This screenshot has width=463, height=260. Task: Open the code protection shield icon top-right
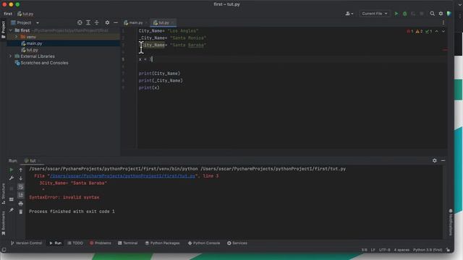click(x=449, y=14)
